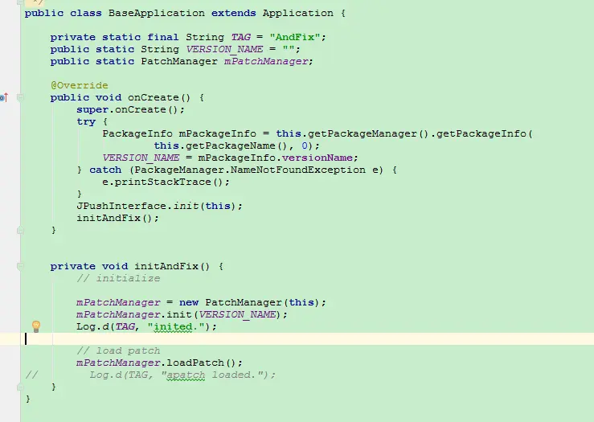
Task: Click fold end marker below initAndFix() call
Action: pyautogui.click(x=20, y=230)
